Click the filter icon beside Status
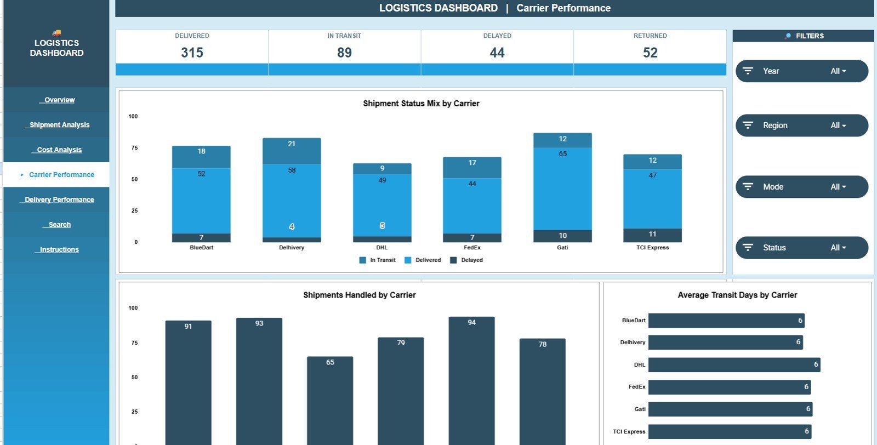 (748, 248)
